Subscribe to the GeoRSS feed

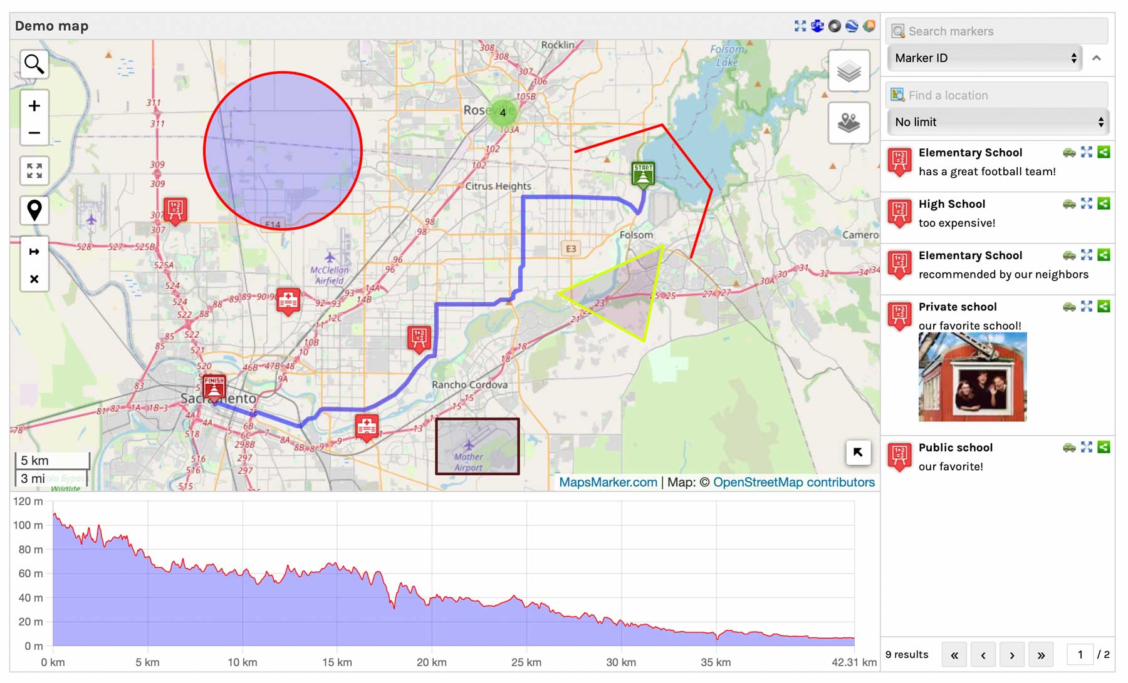point(870,26)
